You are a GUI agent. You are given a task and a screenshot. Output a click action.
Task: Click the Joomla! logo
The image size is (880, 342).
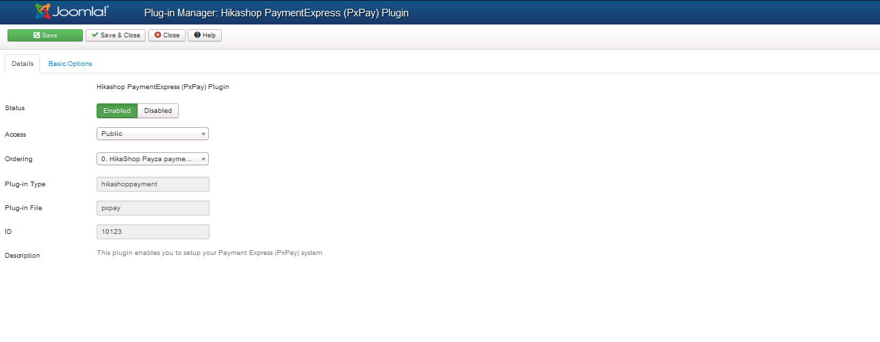click(x=71, y=12)
